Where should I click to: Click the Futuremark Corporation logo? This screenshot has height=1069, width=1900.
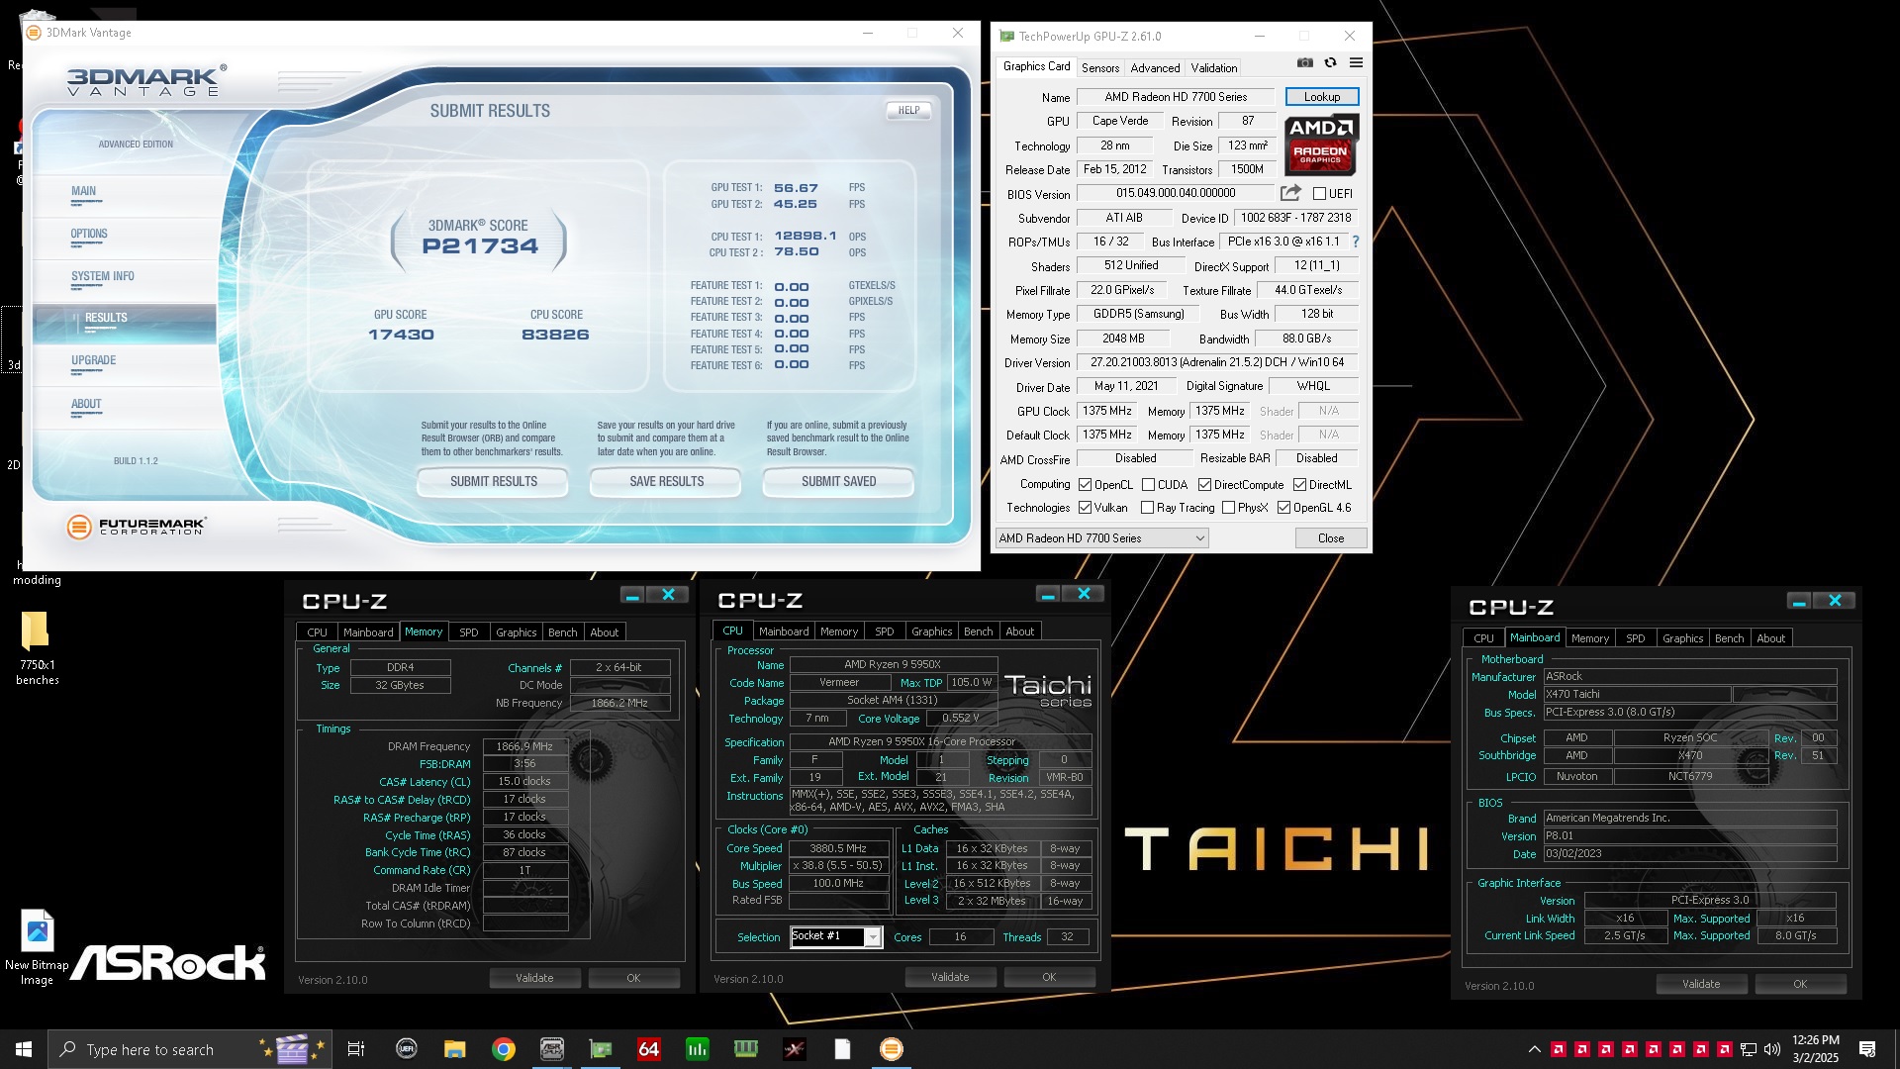[x=137, y=527]
